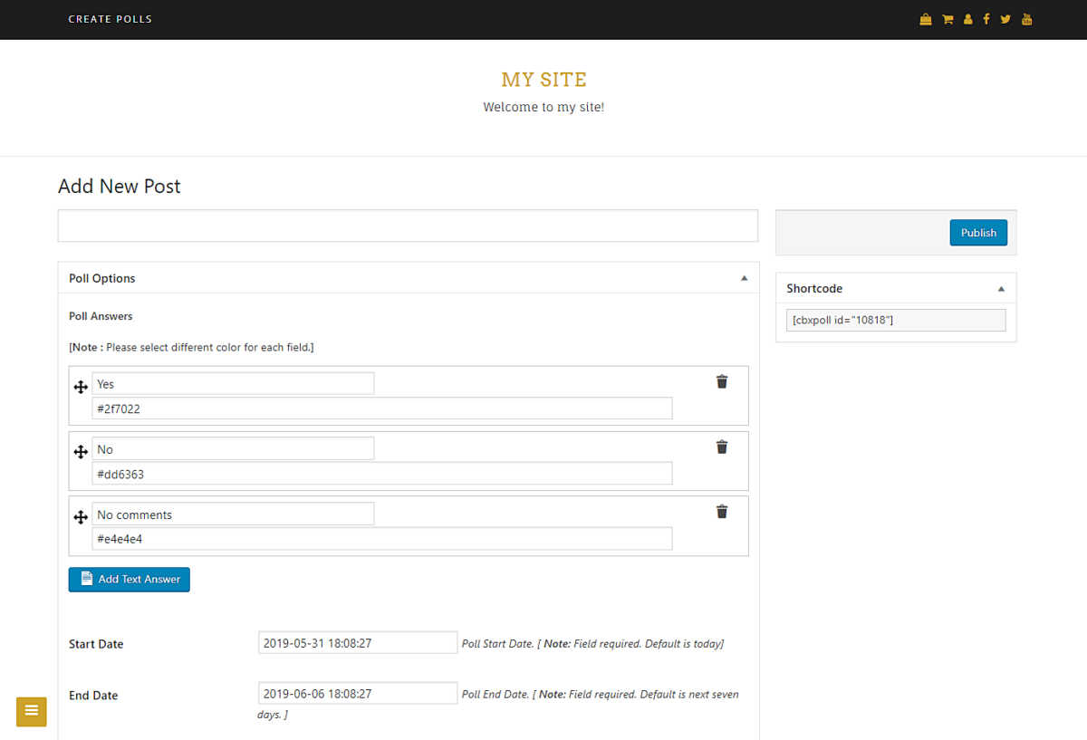Viewport: 1087px width, 740px height.
Task: Click the Add Text Answer button
Action: [x=129, y=579]
